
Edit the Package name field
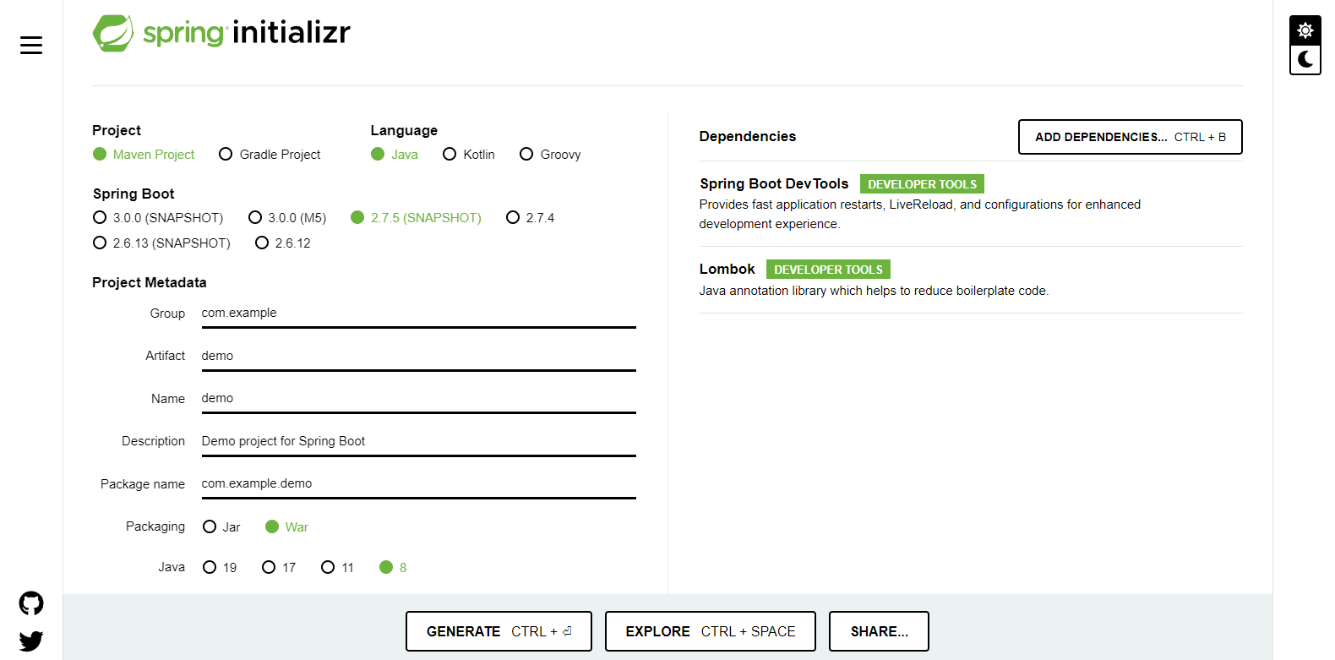(418, 484)
